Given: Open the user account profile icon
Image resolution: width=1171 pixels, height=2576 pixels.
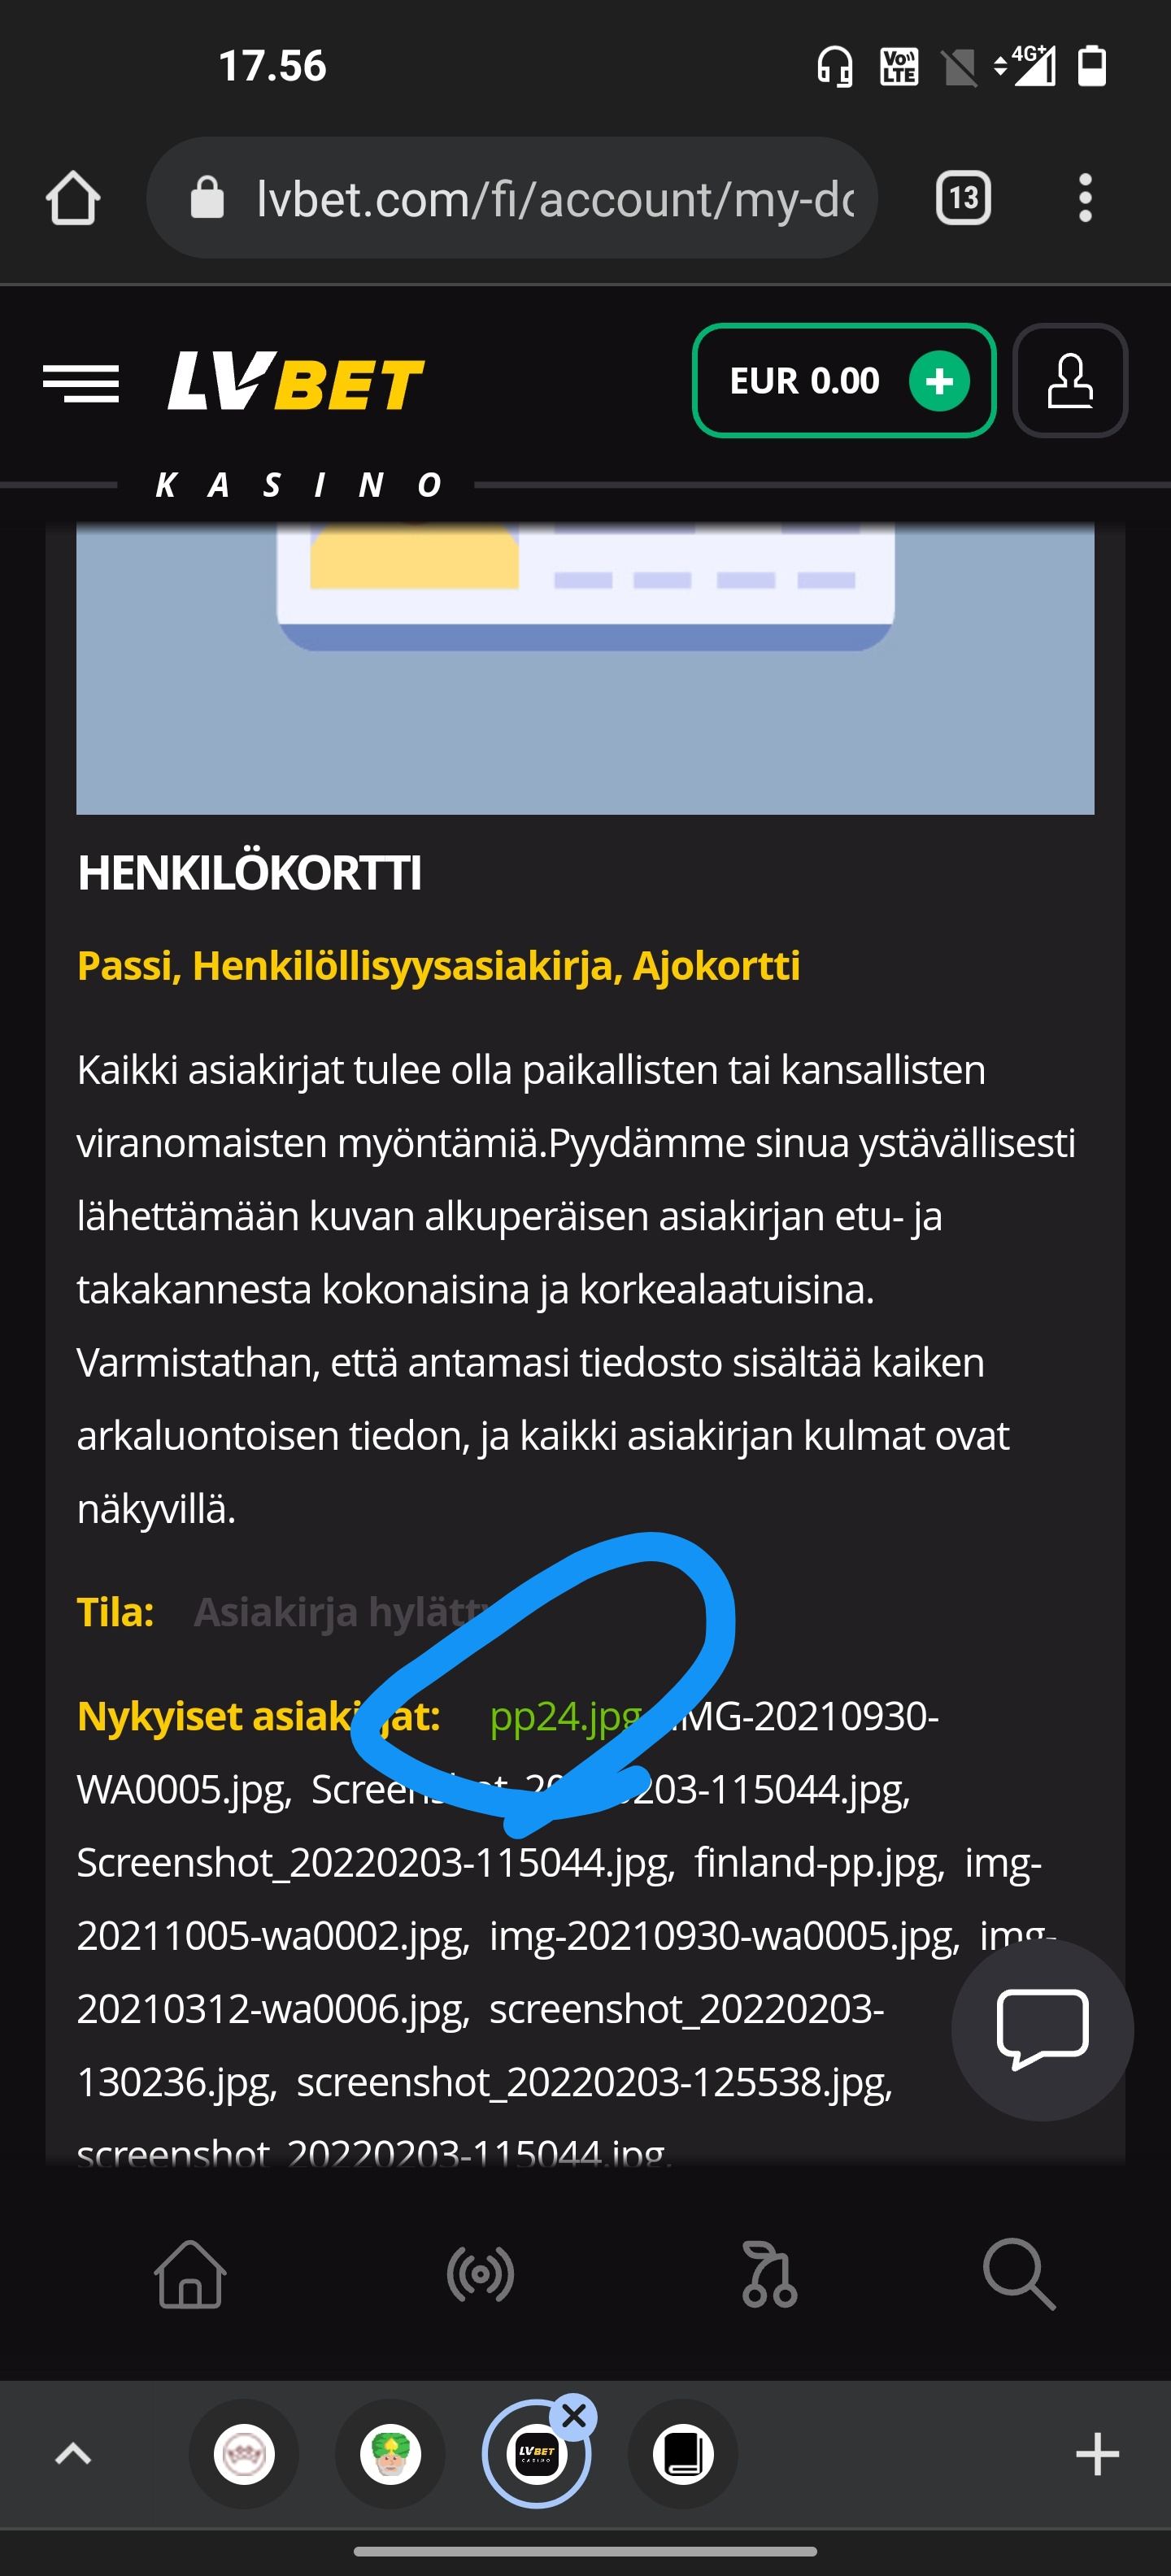Looking at the screenshot, I should click(1070, 381).
